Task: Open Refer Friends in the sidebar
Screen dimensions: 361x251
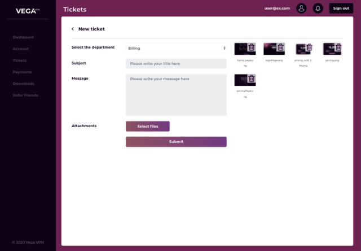Action: (25, 95)
